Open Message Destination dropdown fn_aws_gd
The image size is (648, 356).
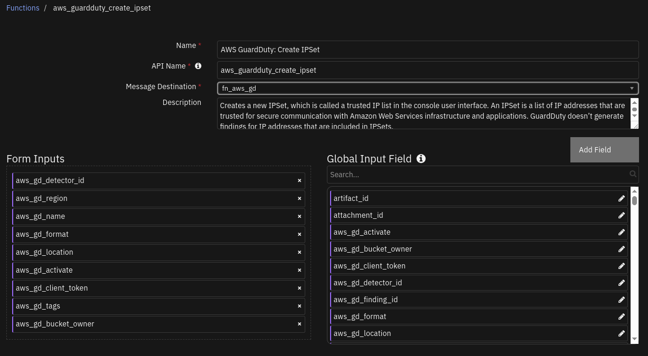(428, 88)
